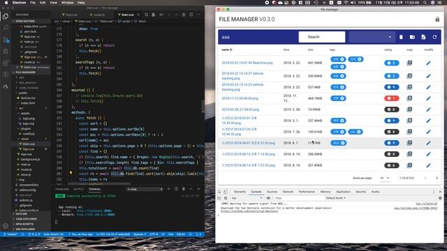
Task: Open the File menu in macOS menu bar
Action: click(33, 3)
